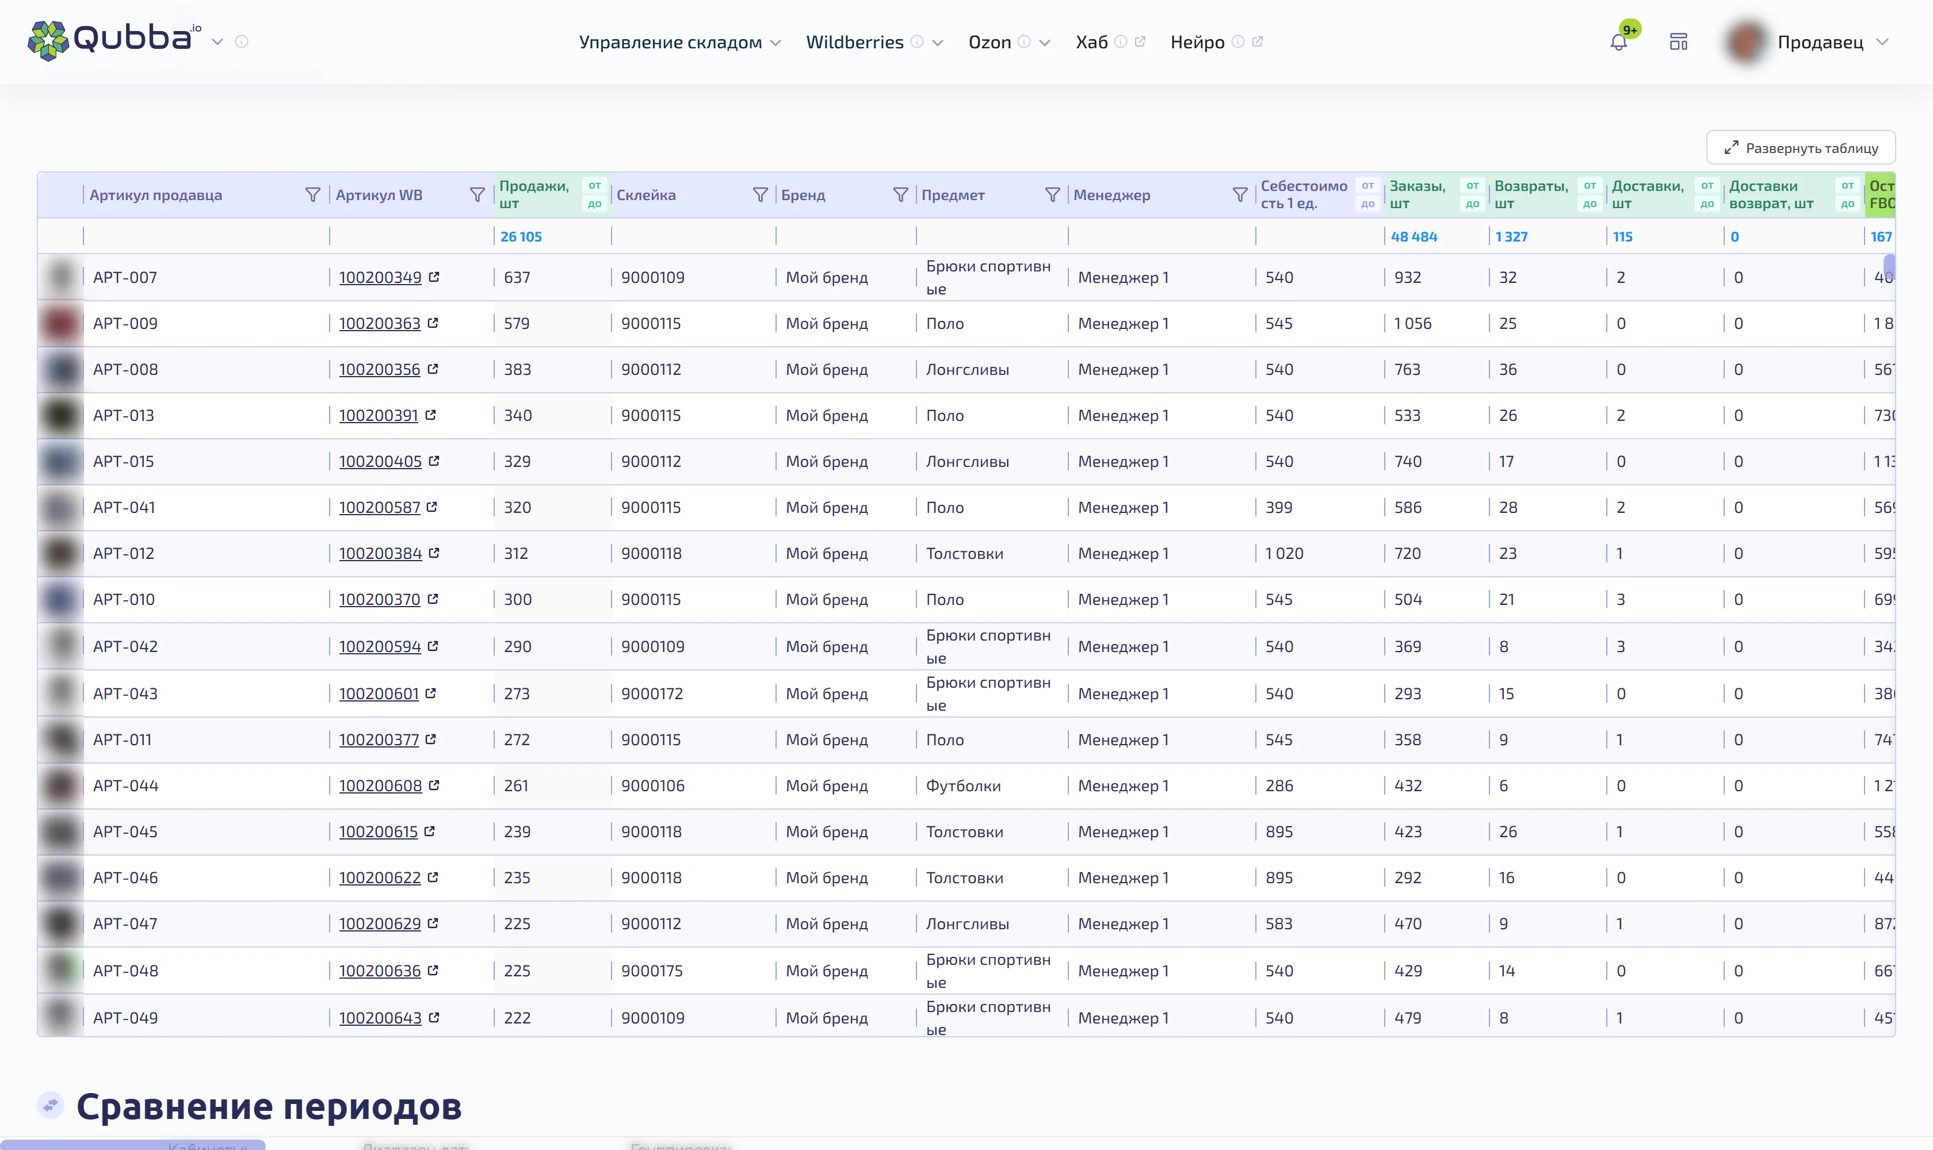This screenshot has height=1150, width=1933.
Task: Open article link 100200643
Action: [x=380, y=1018]
